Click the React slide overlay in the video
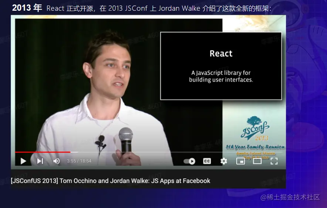Image resolution: width=327 pixels, height=208 pixels. click(x=221, y=66)
